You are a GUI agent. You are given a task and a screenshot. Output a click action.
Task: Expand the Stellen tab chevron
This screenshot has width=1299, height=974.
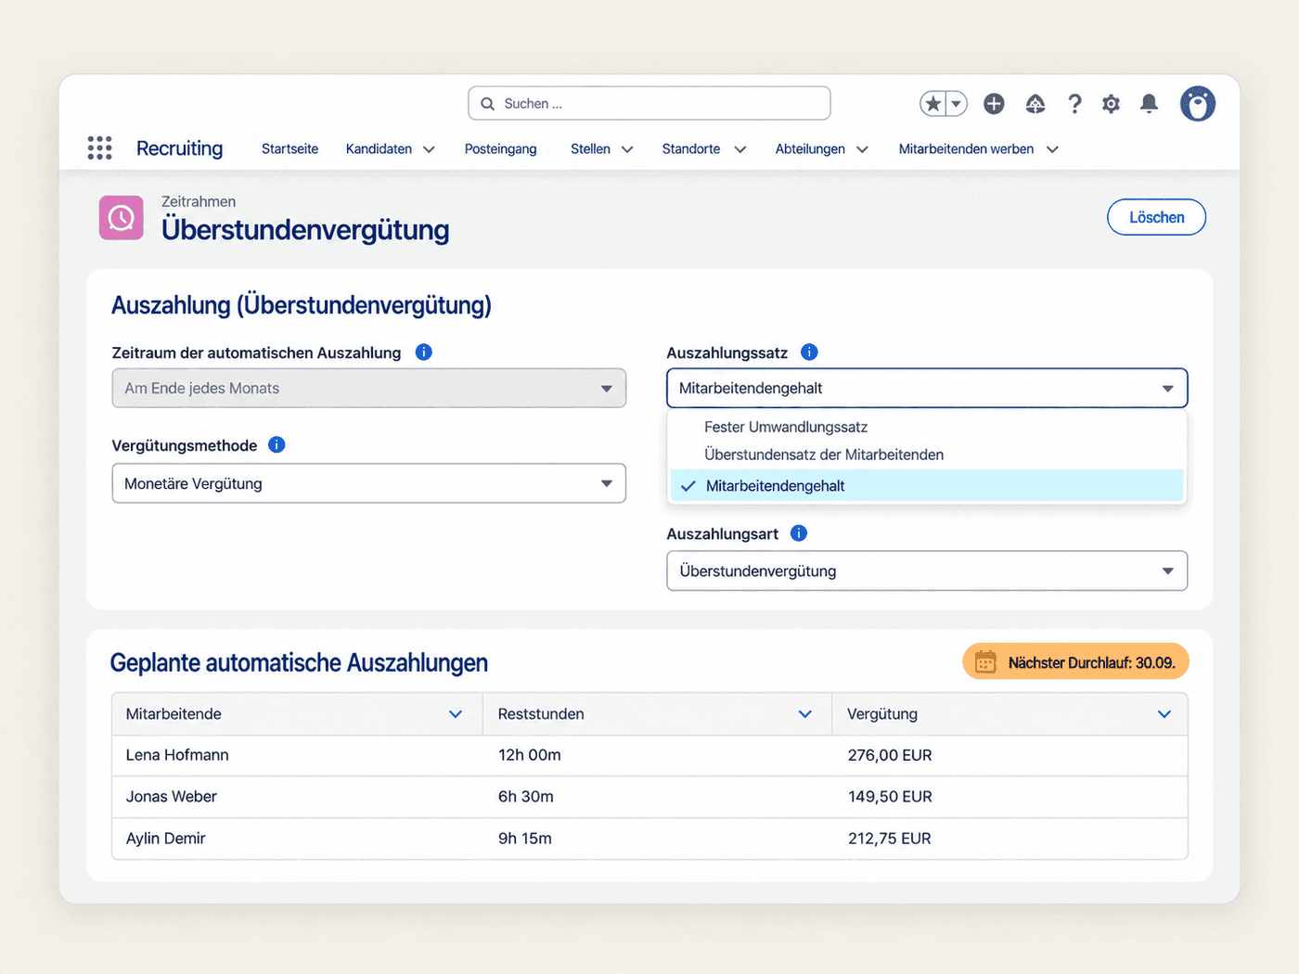(x=627, y=149)
